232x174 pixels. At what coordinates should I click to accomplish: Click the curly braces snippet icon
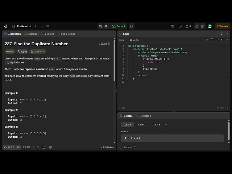[217, 40]
